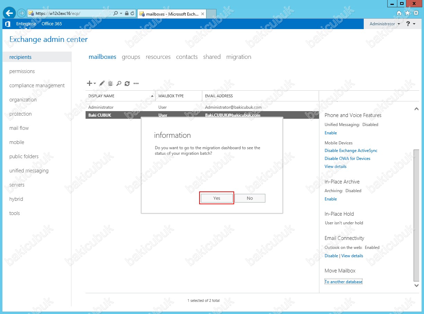Image resolution: width=424 pixels, height=314 pixels.
Task: Open mobile in the left navigation
Action: click(17, 142)
